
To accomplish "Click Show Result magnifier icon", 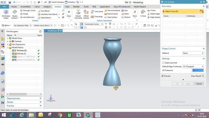I will [203, 76].
